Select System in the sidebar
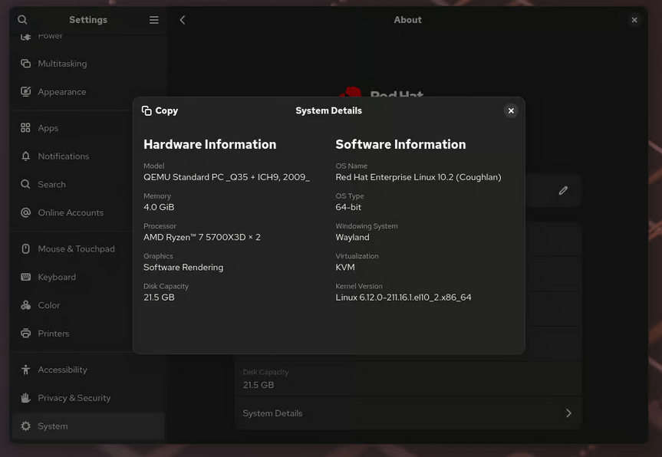 point(88,426)
